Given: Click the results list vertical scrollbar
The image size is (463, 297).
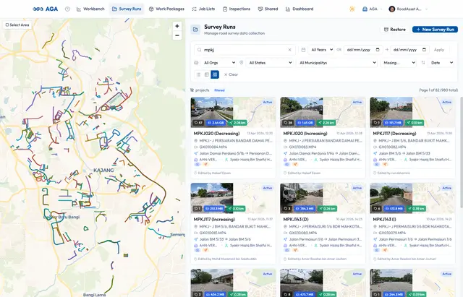Looking at the screenshot, I should point(461,150).
